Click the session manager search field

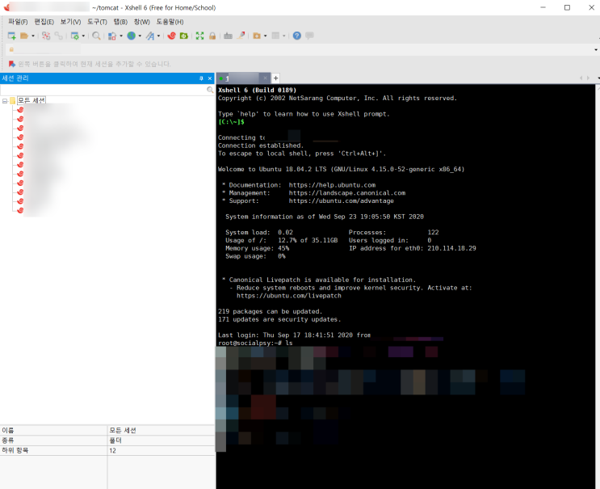click(x=103, y=90)
